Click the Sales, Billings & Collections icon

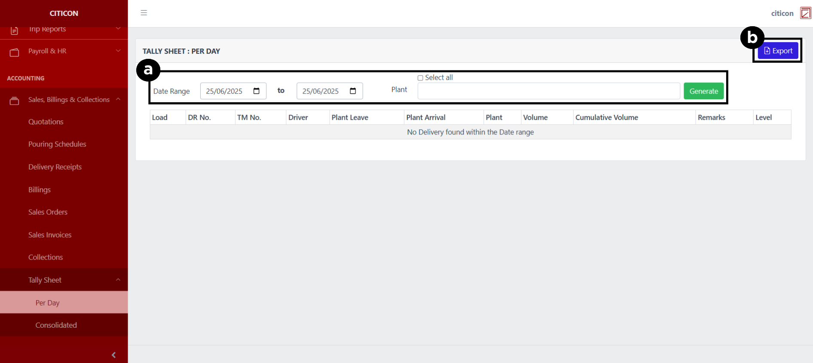tap(15, 101)
